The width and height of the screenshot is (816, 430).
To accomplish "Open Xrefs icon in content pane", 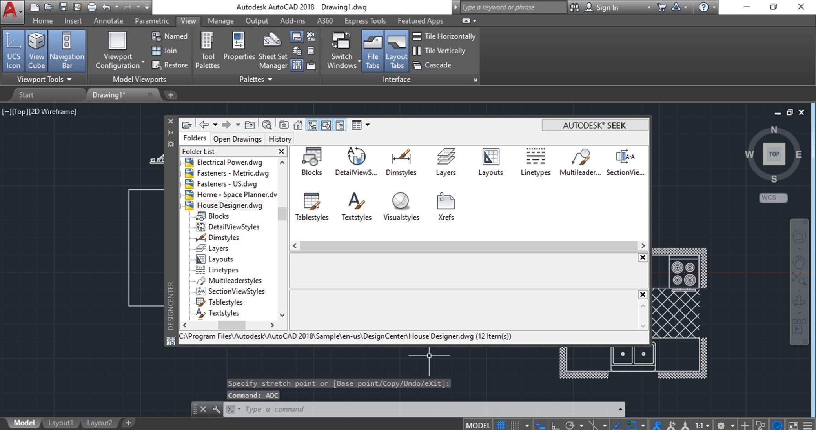I will (446, 207).
